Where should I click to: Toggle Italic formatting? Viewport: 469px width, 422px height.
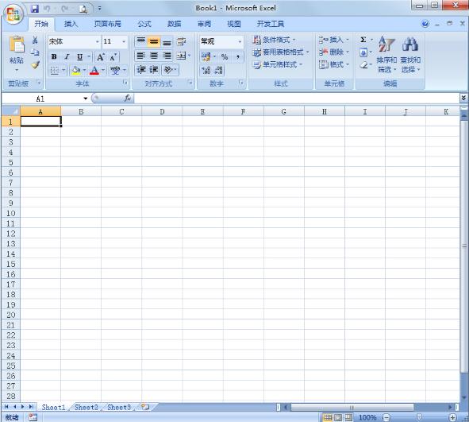pyautogui.click(x=67, y=56)
